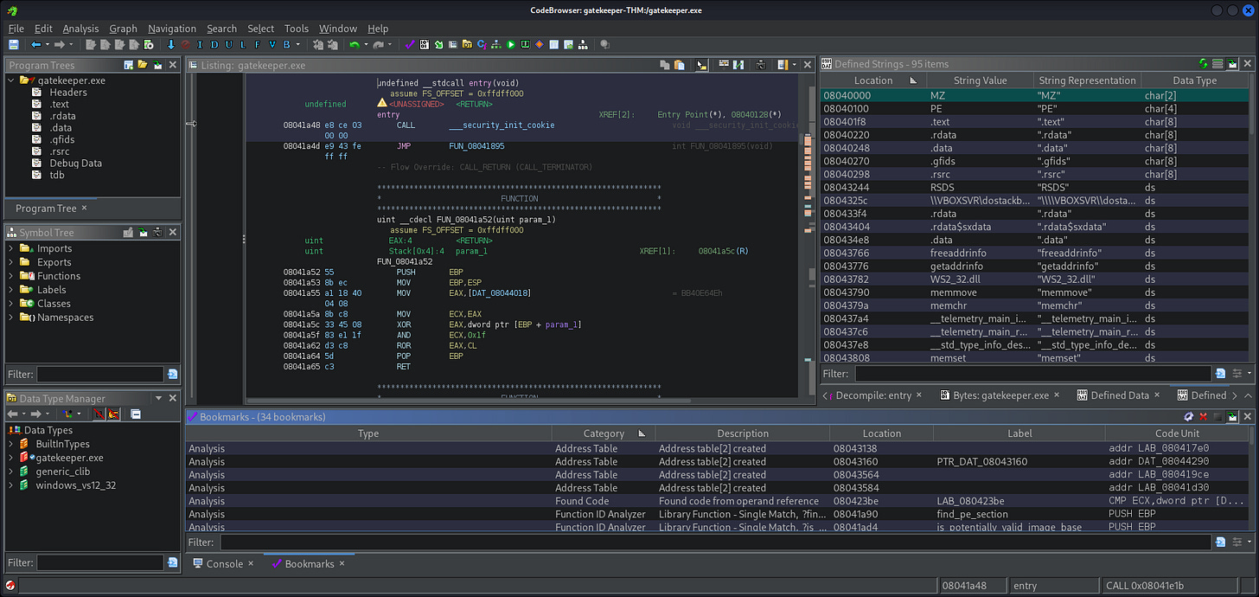The height and width of the screenshot is (597, 1259).
Task: Sort strings by String Value column header
Action: [x=980, y=80]
